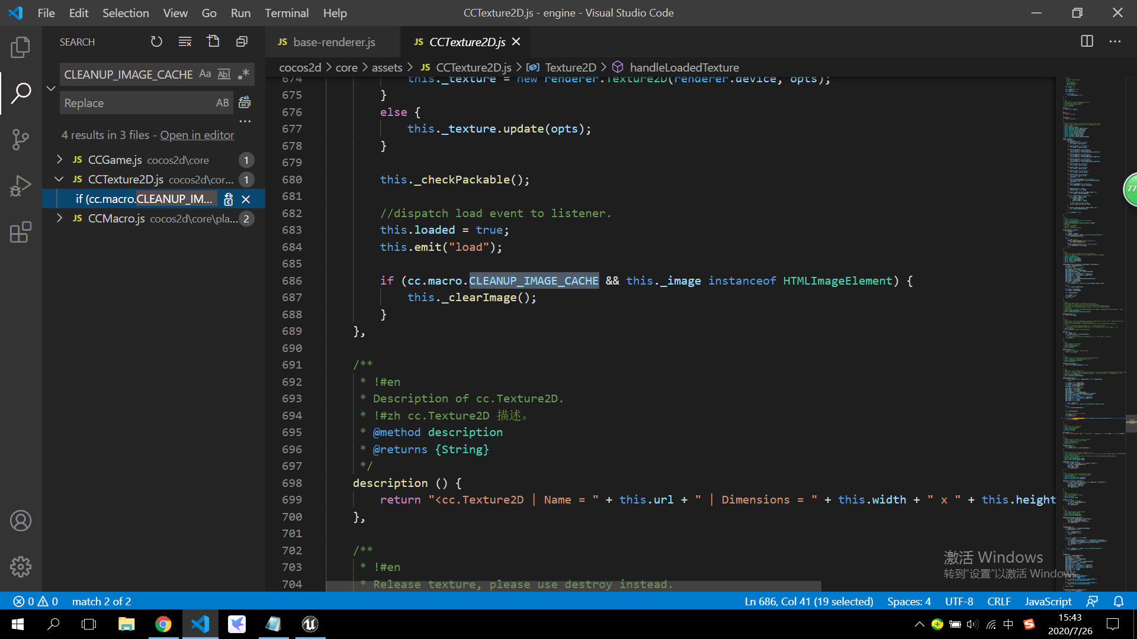The image size is (1137, 639).
Task: Click the Open in editor link
Action: pyautogui.click(x=197, y=135)
